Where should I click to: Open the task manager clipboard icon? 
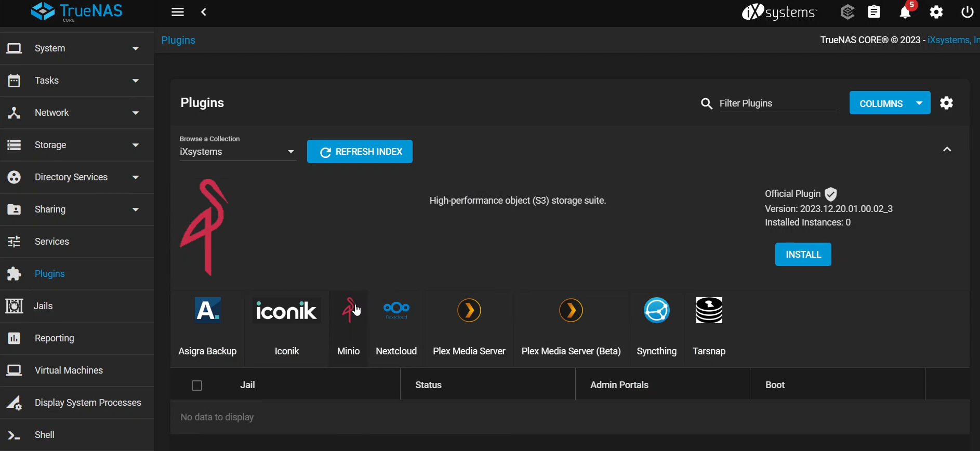coord(874,12)
